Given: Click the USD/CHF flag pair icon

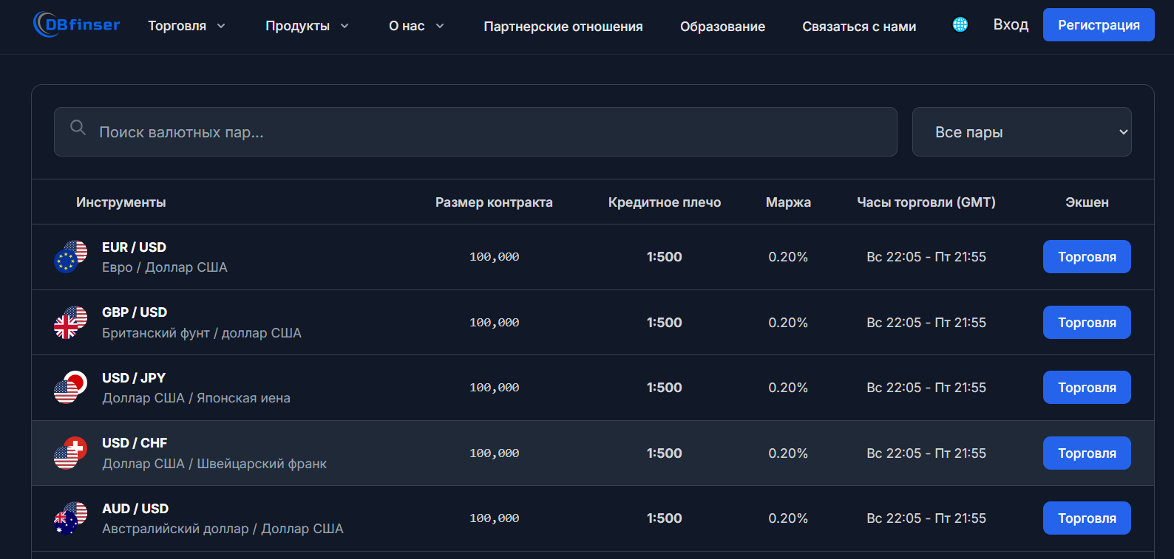Looking at the screenshot, I should click(70, 453).
